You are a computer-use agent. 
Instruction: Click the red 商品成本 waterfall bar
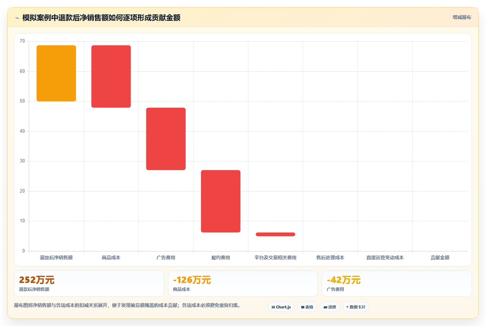click(111, 76)
